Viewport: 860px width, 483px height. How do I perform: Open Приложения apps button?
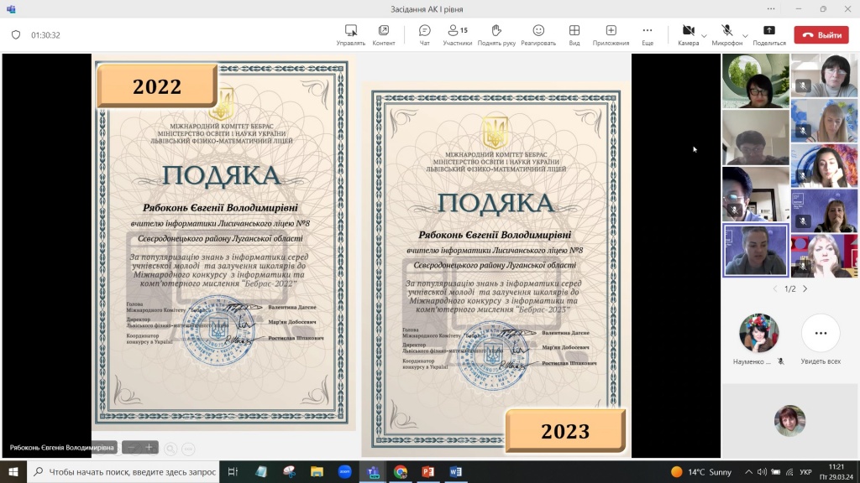pyautogui.click(x=611, y=31)
